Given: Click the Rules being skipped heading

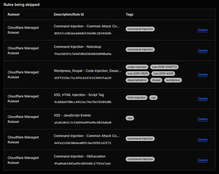Looking at the screenshot, I should [x=22, y=5].
